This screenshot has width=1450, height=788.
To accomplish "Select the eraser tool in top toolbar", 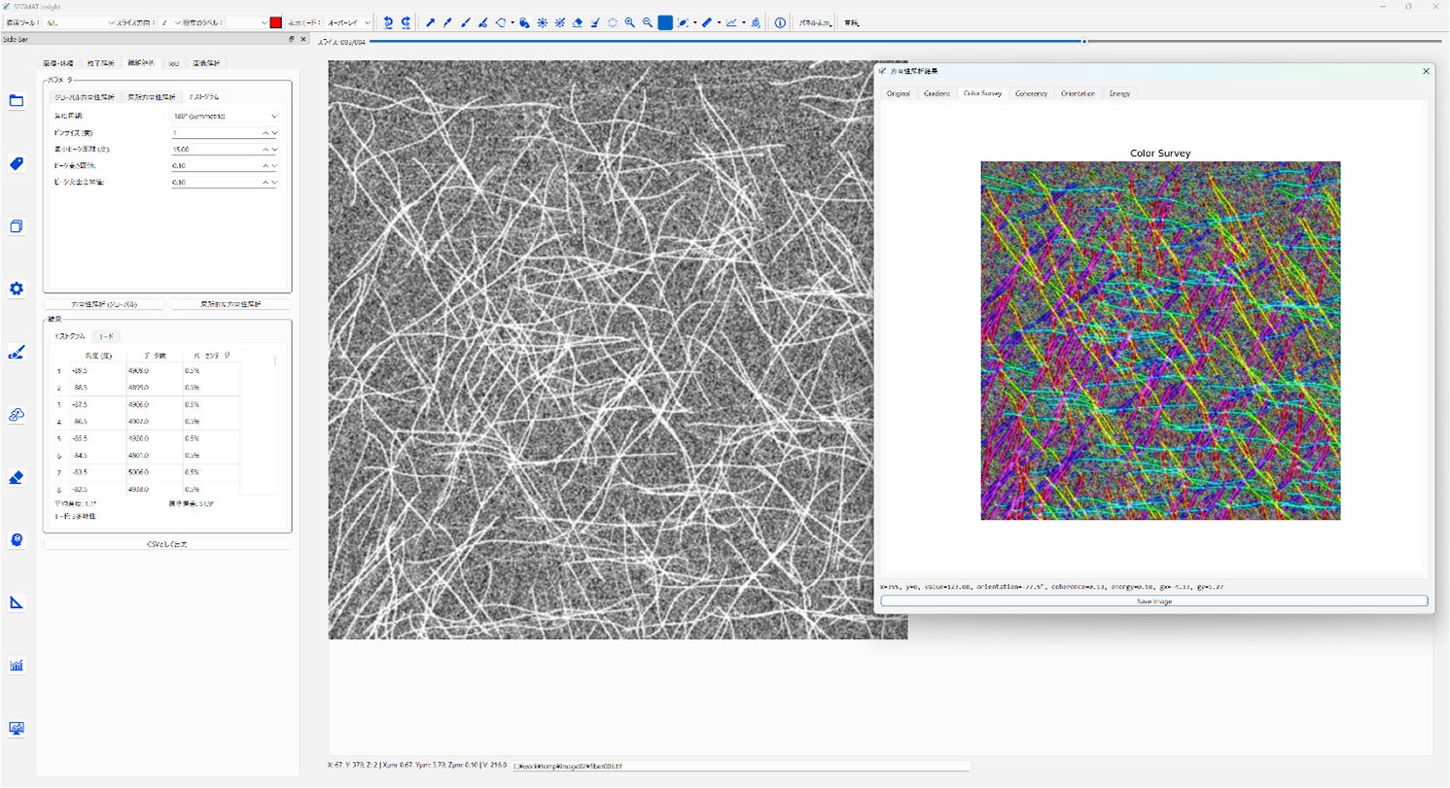I will click(x=578, y=22).
